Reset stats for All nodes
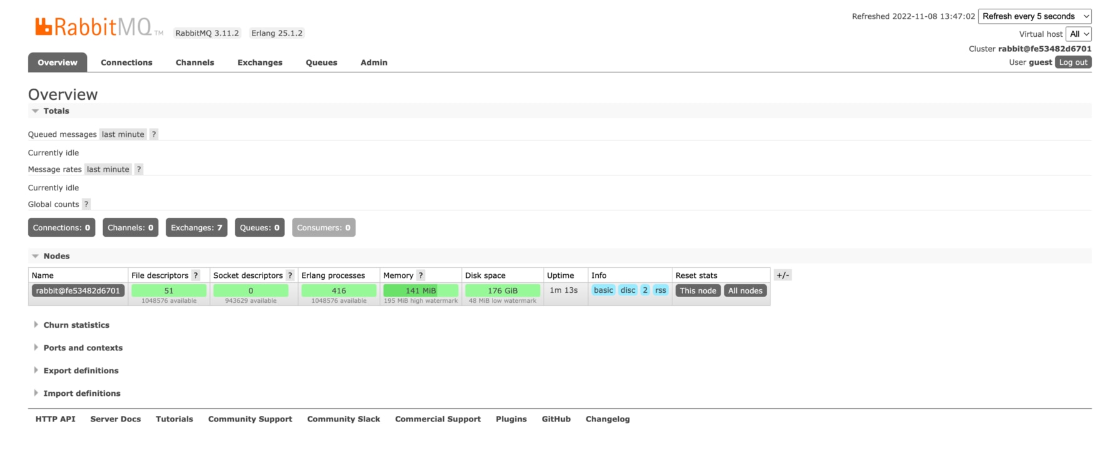This screenshot has height=472, width=1120. click(745, 291)
